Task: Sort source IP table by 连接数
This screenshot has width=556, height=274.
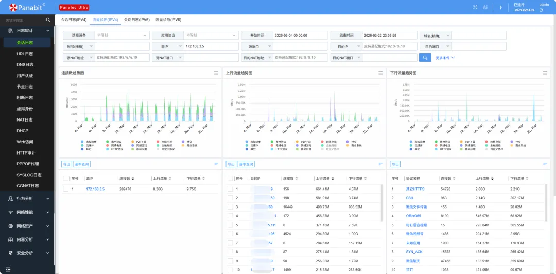Action: [133, 179]
